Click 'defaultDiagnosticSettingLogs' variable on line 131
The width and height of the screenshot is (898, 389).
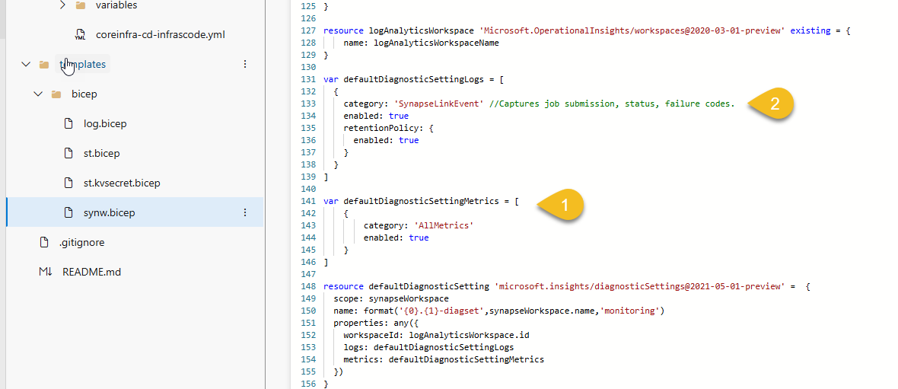click(x=413, y=80)
